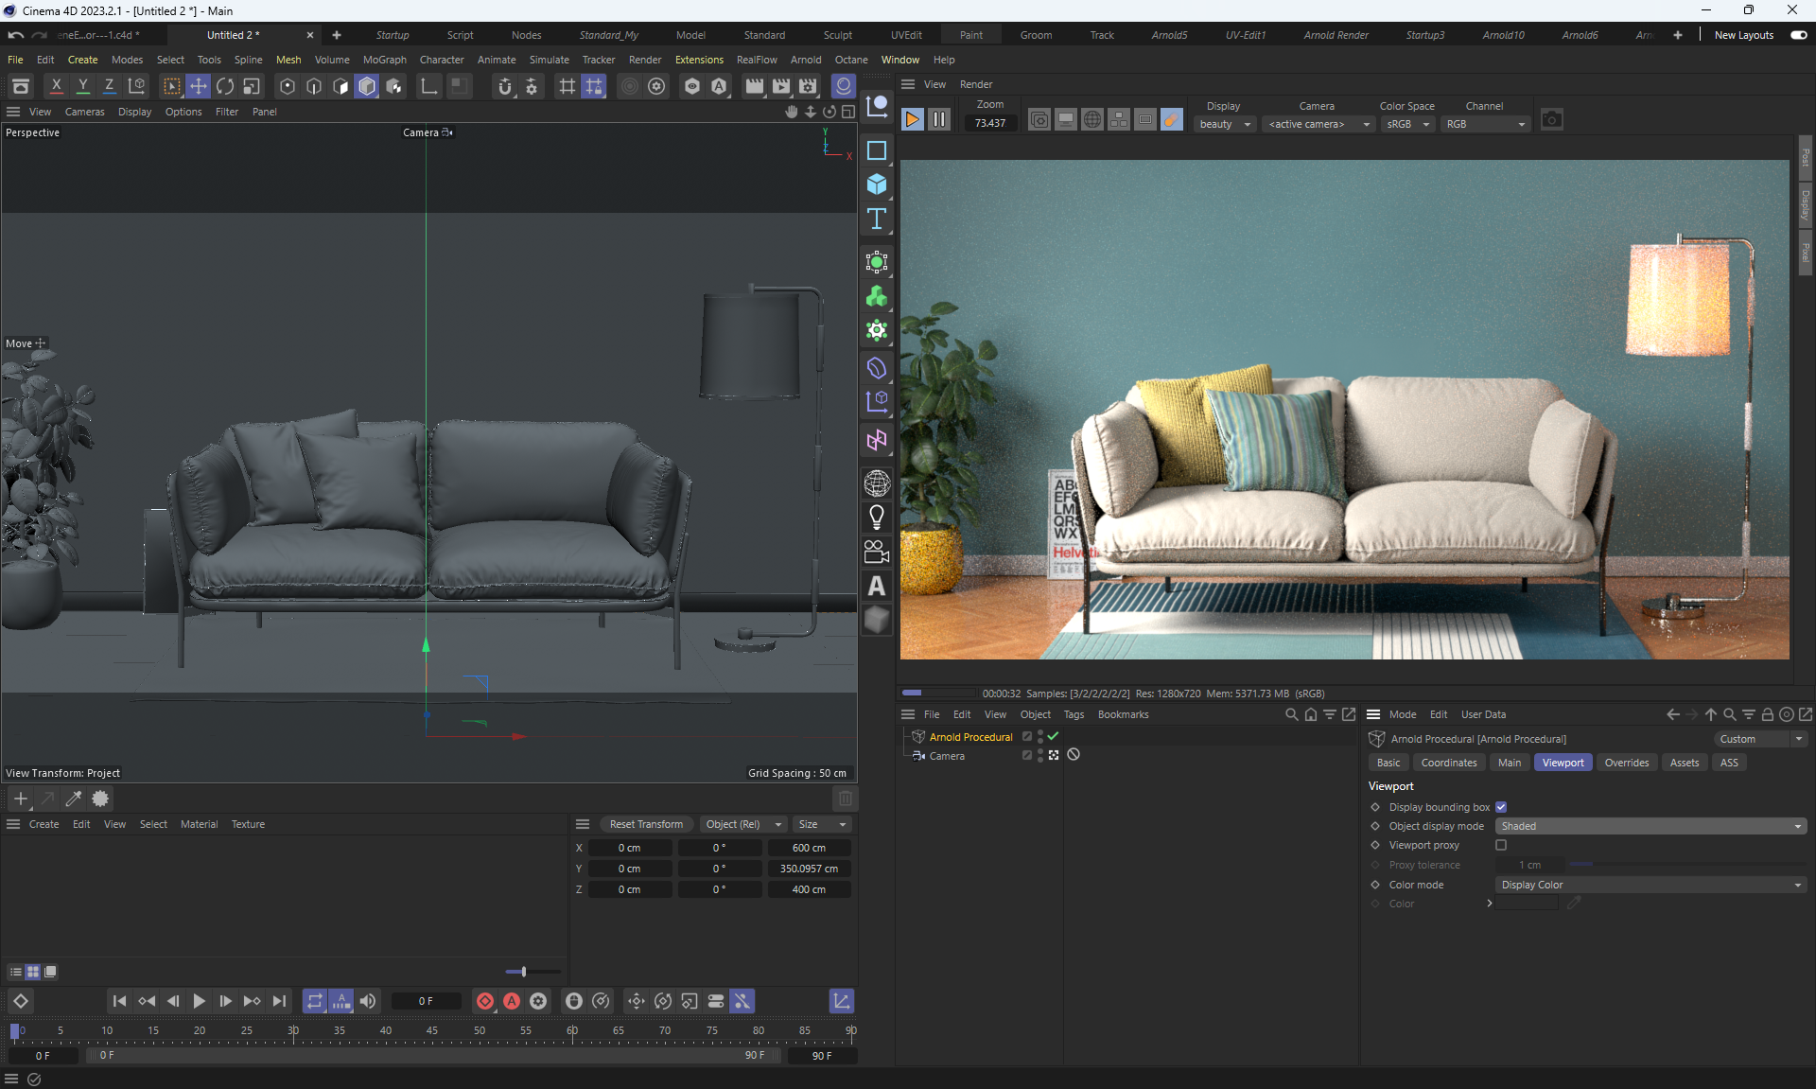This screenshot has width=1816, height=1089.
Task: Open the Object display mode dropdown
Action: pos(1650,826)
